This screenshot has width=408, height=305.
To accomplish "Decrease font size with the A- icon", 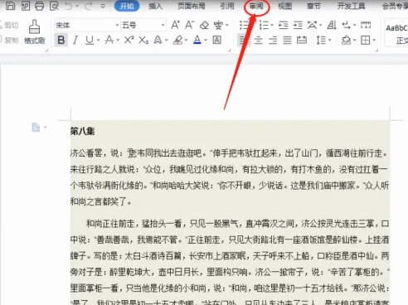I will tap(190, 25).
